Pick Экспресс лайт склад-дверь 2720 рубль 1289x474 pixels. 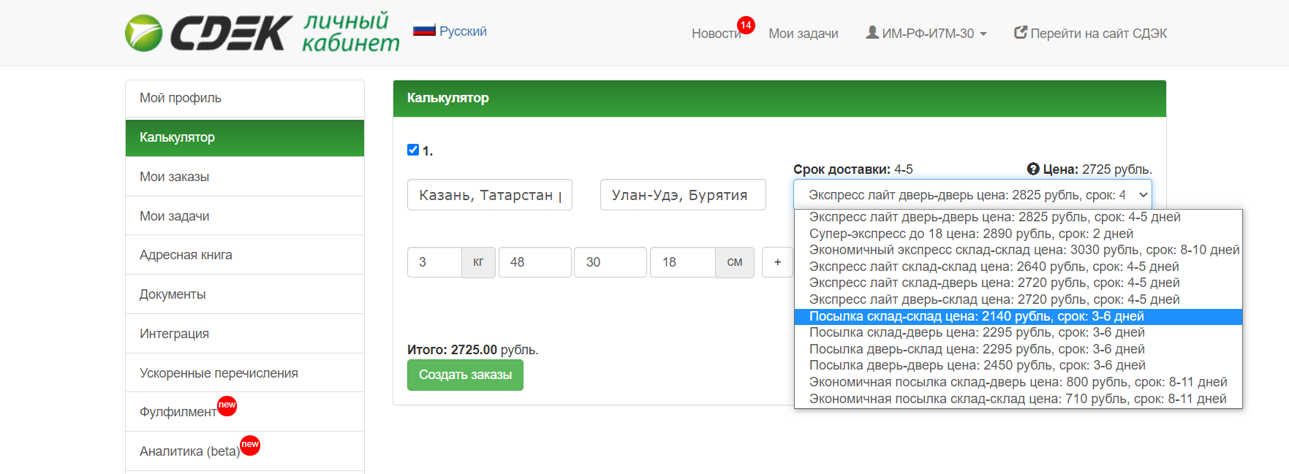[1018, 283]
